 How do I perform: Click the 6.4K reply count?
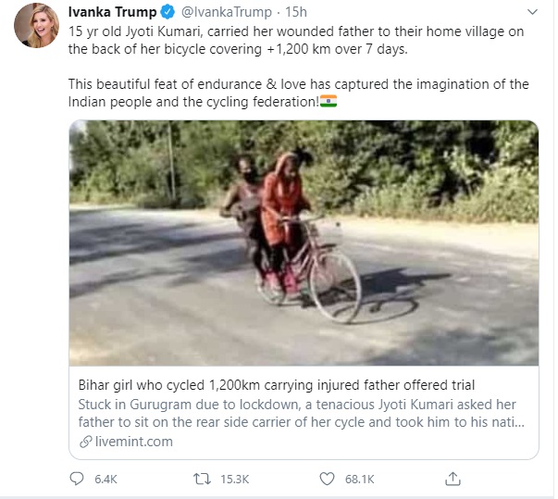(105, 479)
